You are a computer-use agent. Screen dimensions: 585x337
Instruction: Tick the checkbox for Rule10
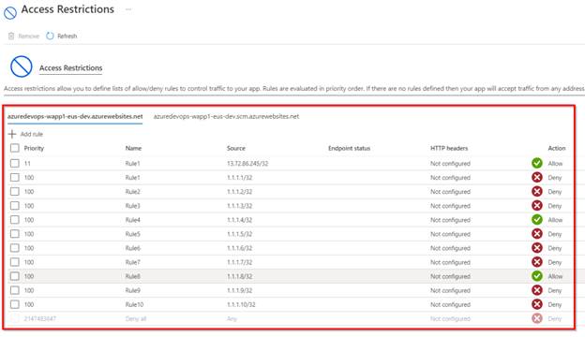point(15,304)
